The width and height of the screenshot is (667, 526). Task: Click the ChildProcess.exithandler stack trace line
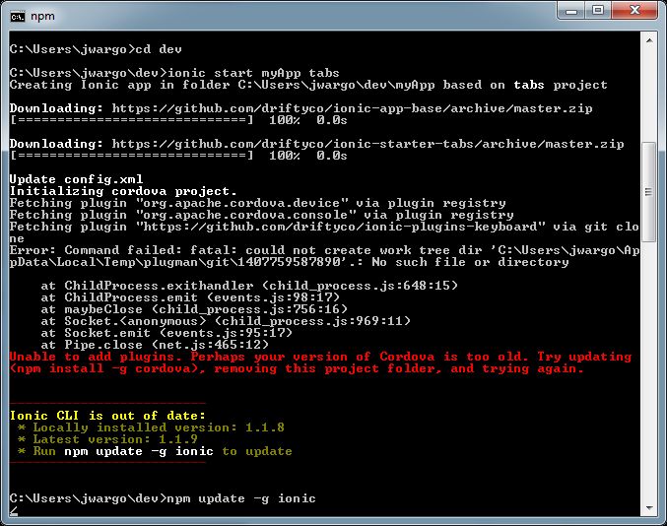coord(249,286)
